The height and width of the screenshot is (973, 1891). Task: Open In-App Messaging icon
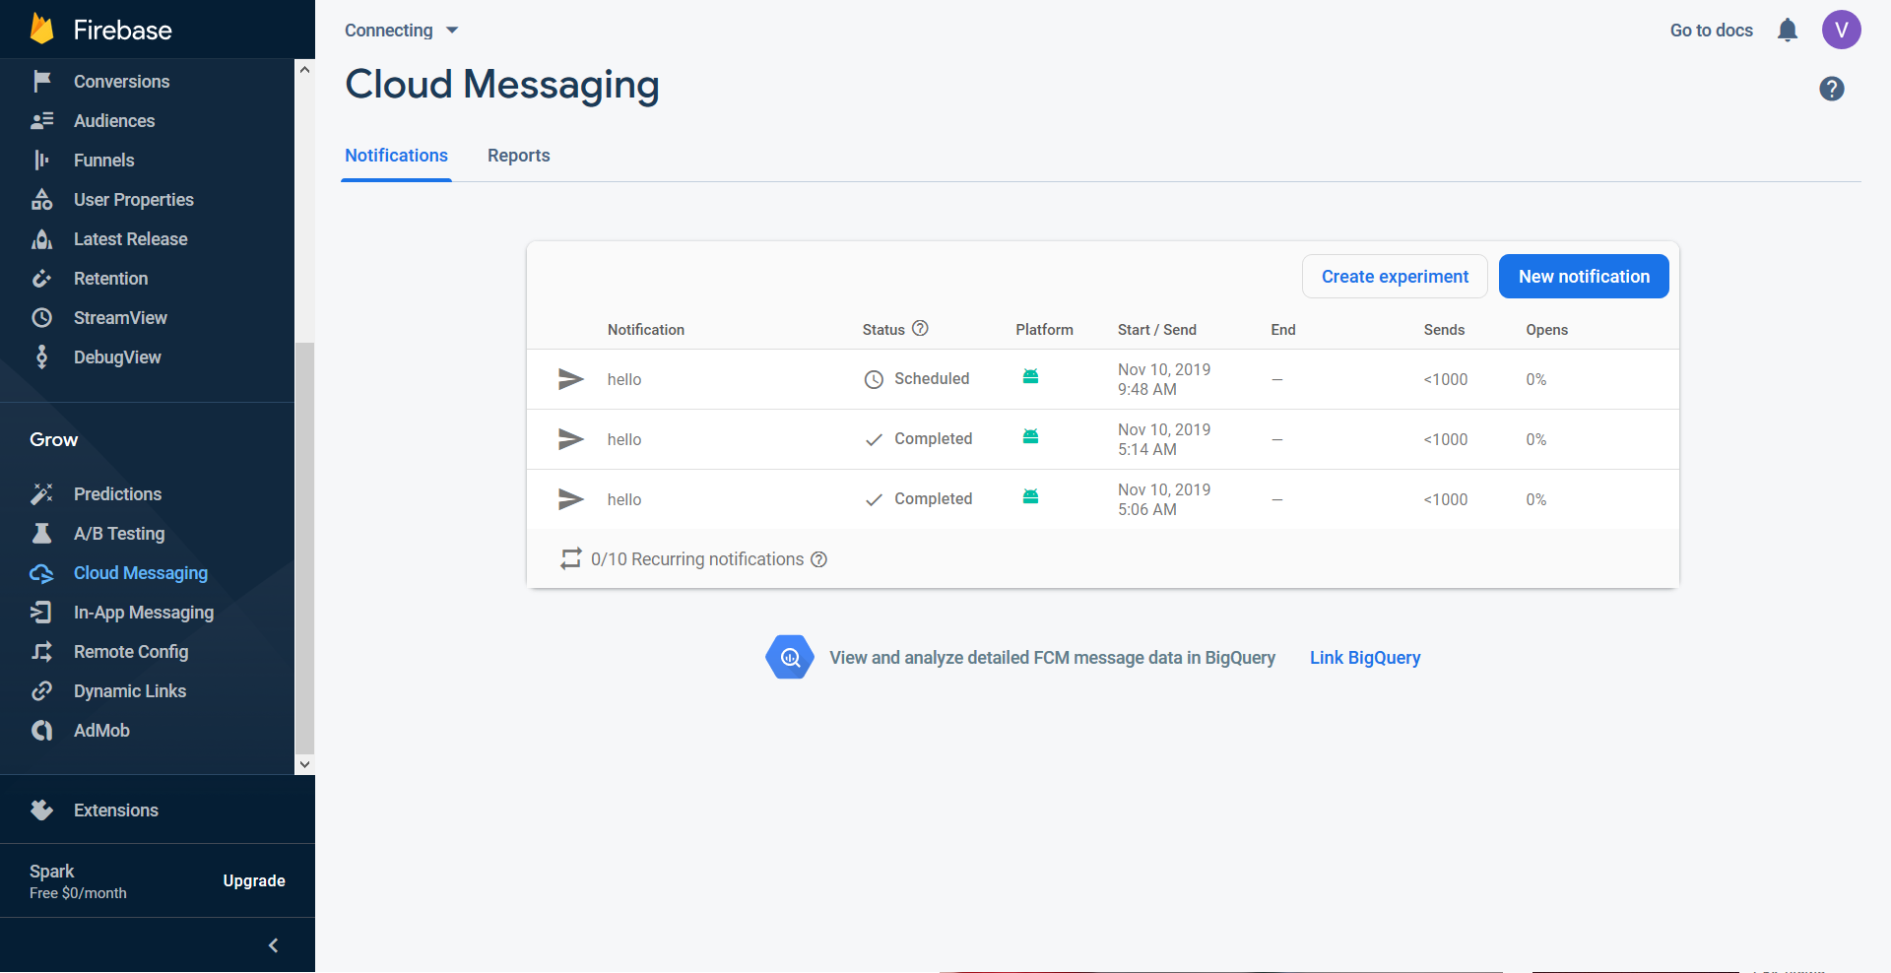point(41,613)
